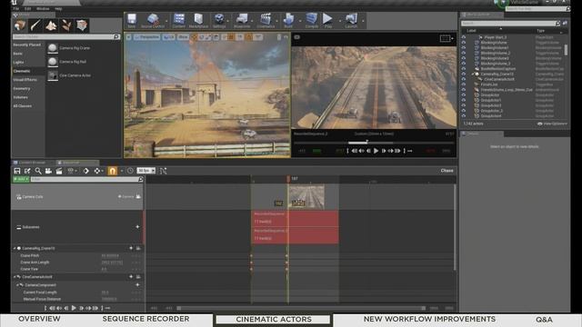Select the Lights category in Modes panel
Viewport: 582px width, 327px height.
point(28,63)
